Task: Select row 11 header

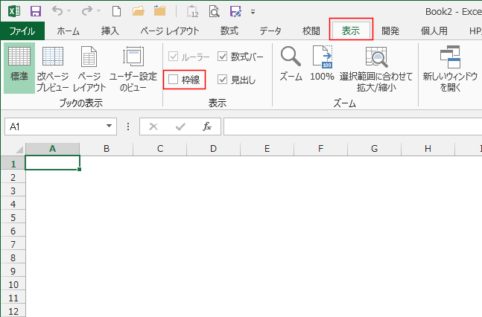Action: 13,298
